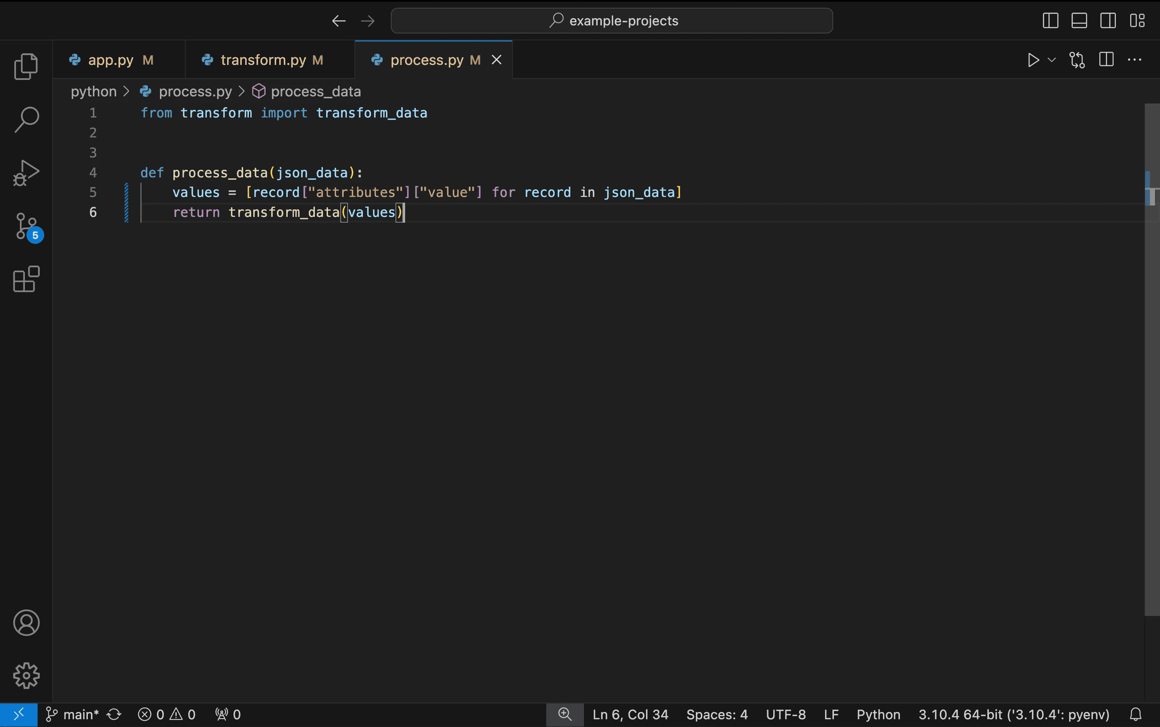Switch to the app.py tab
1160x727 pixels.
pos(111,60)
